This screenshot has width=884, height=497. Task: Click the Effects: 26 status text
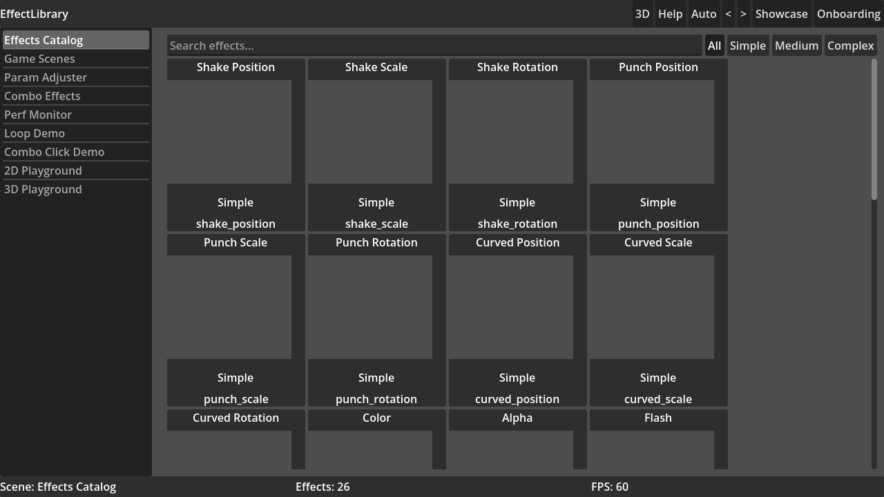[323, 487]
